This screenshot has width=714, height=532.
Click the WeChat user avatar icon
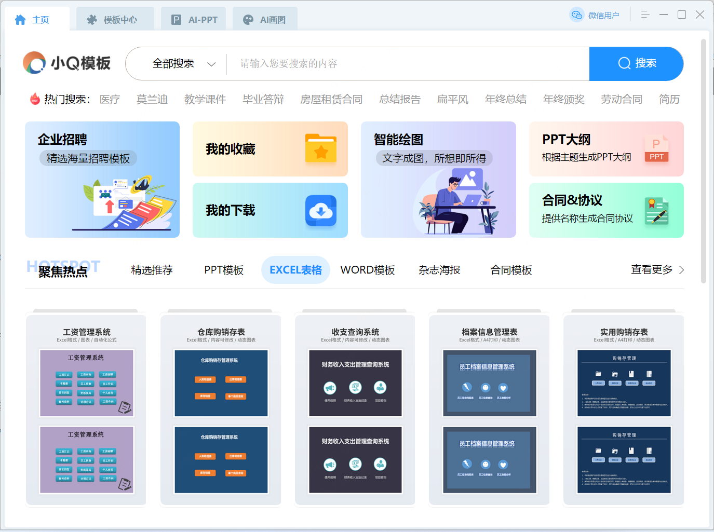[576, 15]
